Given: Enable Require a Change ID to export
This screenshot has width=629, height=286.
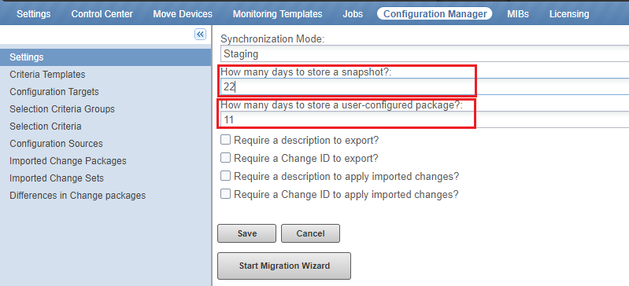Looking at the screenshot, I should (225, 158).
